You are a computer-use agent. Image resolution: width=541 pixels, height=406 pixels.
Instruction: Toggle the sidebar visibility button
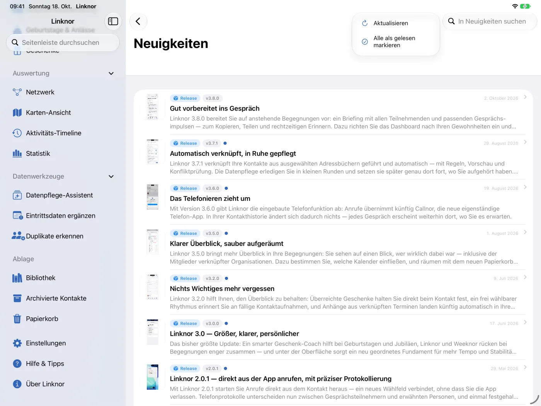pyautogui.click(x=113, y=21)
